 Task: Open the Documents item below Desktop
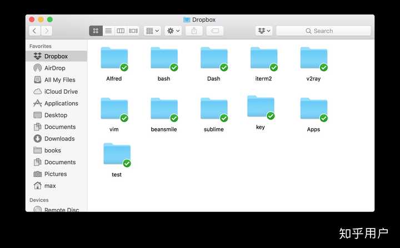tap(56, 126)
